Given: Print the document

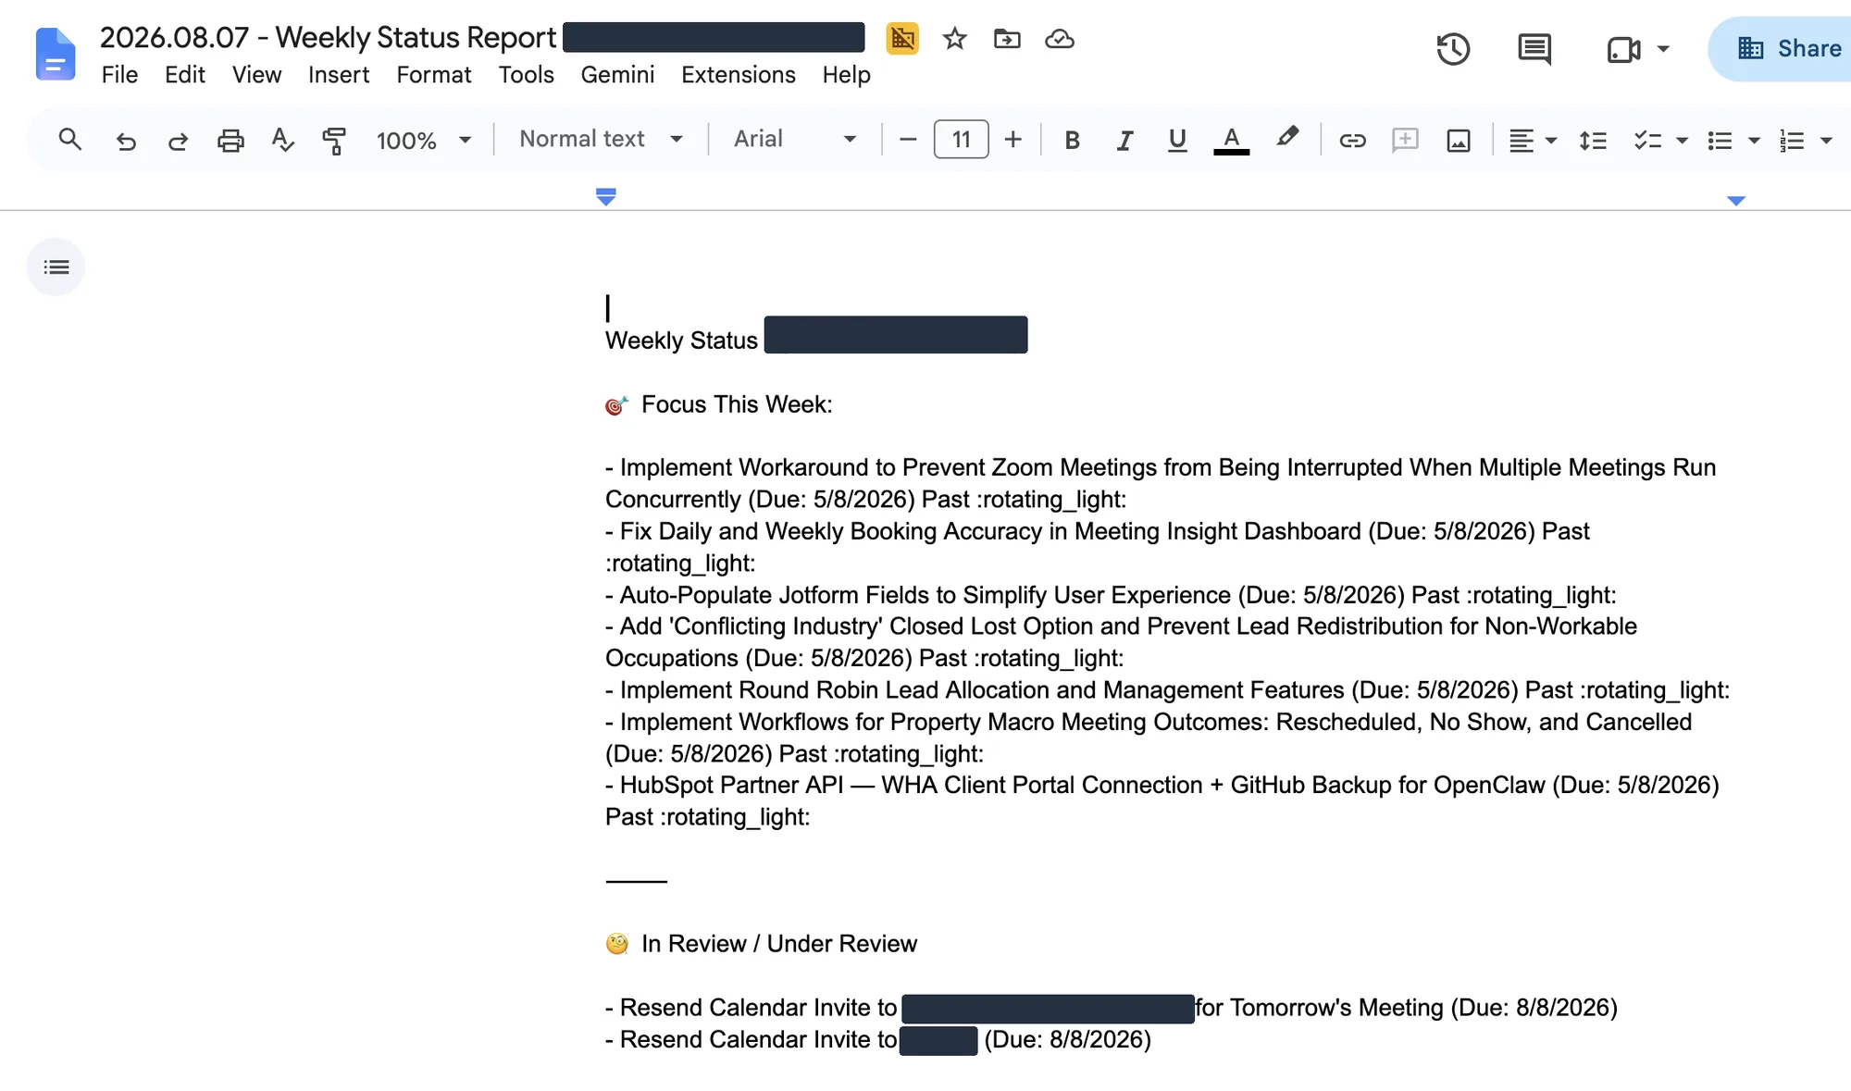Looking at the screenshot, I should tap(230, 140).
